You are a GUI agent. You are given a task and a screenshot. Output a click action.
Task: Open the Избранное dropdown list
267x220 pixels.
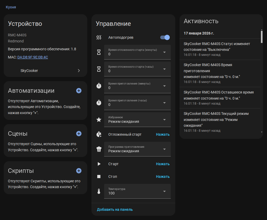137,120
